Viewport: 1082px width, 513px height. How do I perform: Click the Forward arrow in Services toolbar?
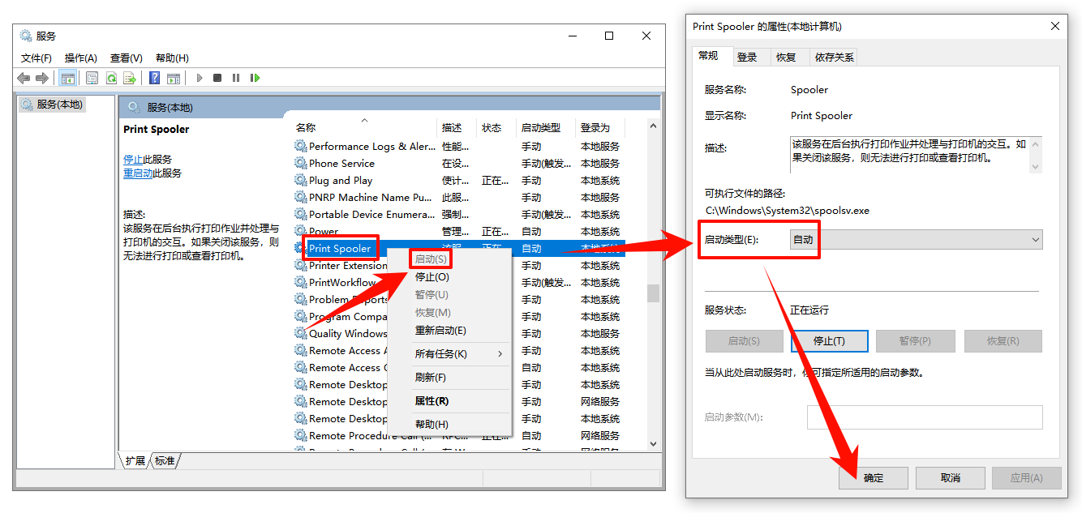(42, 78)
